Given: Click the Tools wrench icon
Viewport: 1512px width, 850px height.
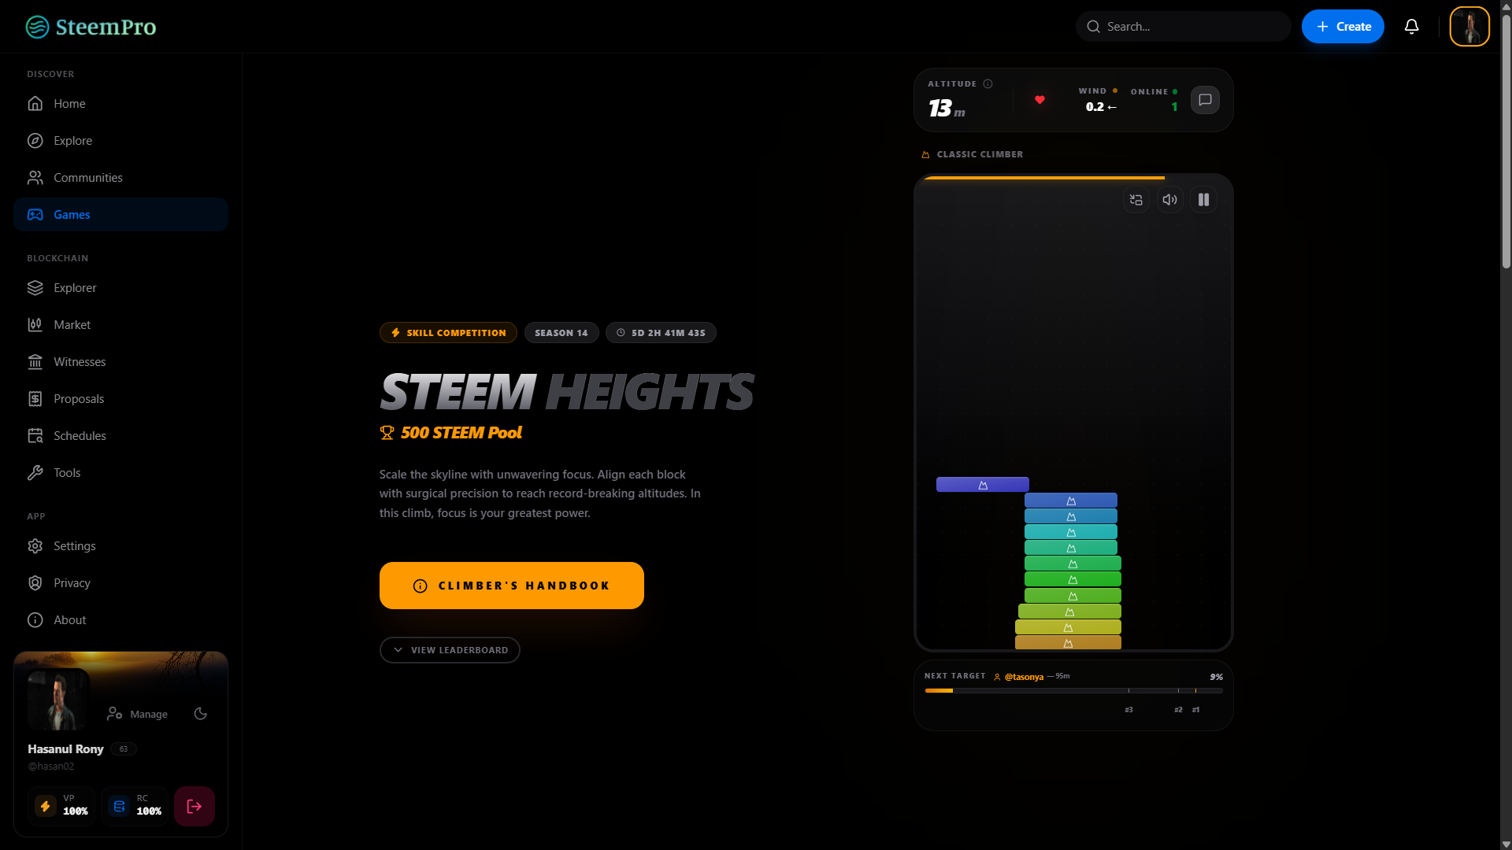Looking at the screenshot, I should (35, 473).
